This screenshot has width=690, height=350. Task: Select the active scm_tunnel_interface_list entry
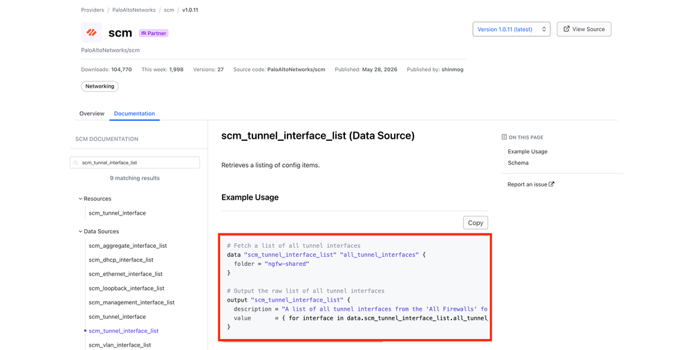124,331
